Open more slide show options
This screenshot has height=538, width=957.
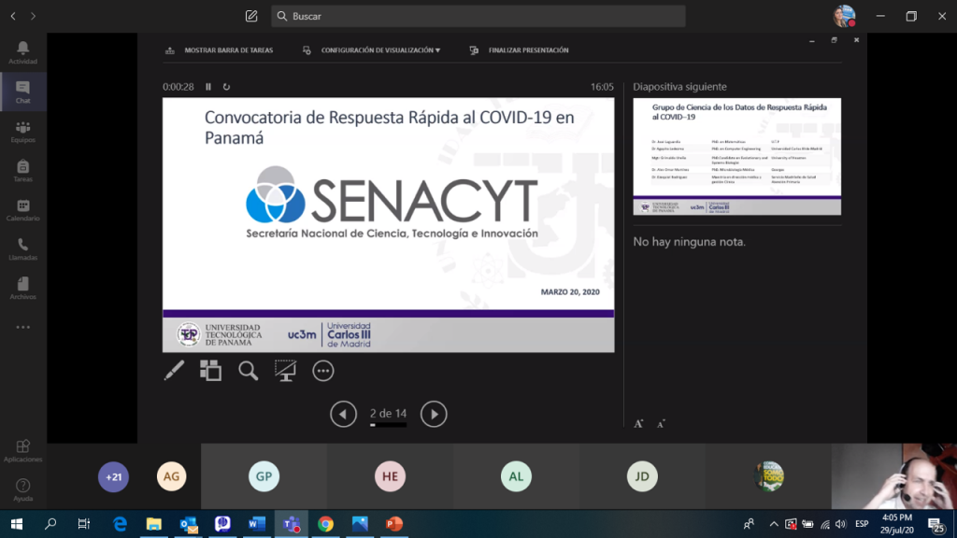point(322,370)
